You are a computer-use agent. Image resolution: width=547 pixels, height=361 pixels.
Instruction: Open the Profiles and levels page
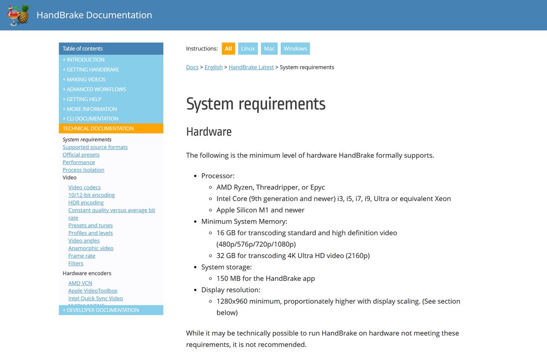[91, 233]
